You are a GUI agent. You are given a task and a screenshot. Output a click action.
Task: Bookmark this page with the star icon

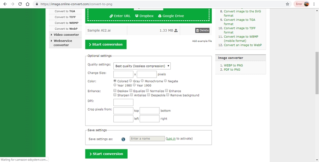[x=287, y=4]
